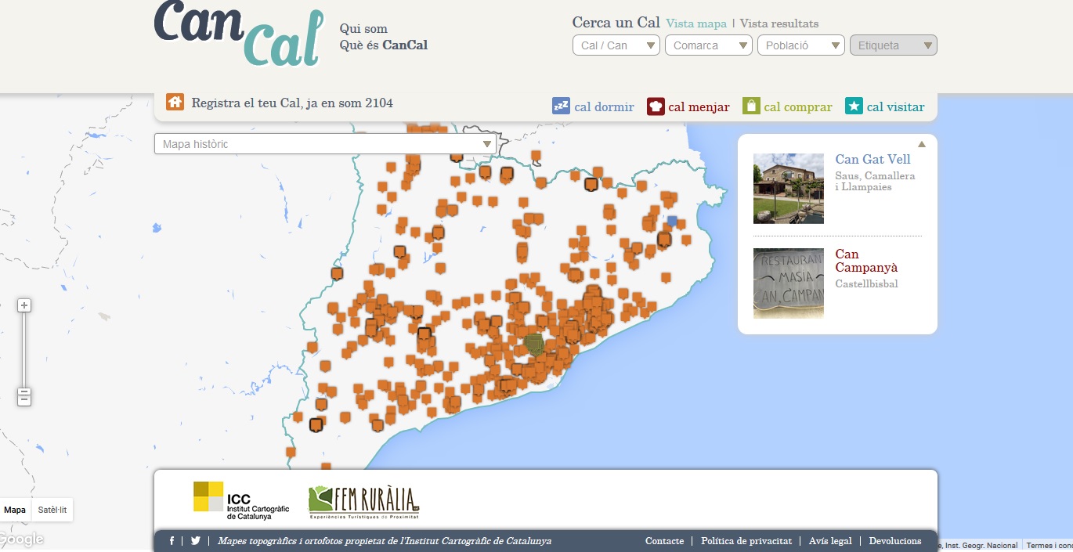The height and width of the screenshot is (552, 1073).
Task: Click the 'Castellbisbal' location text
Action: click(x=866, y=283)
